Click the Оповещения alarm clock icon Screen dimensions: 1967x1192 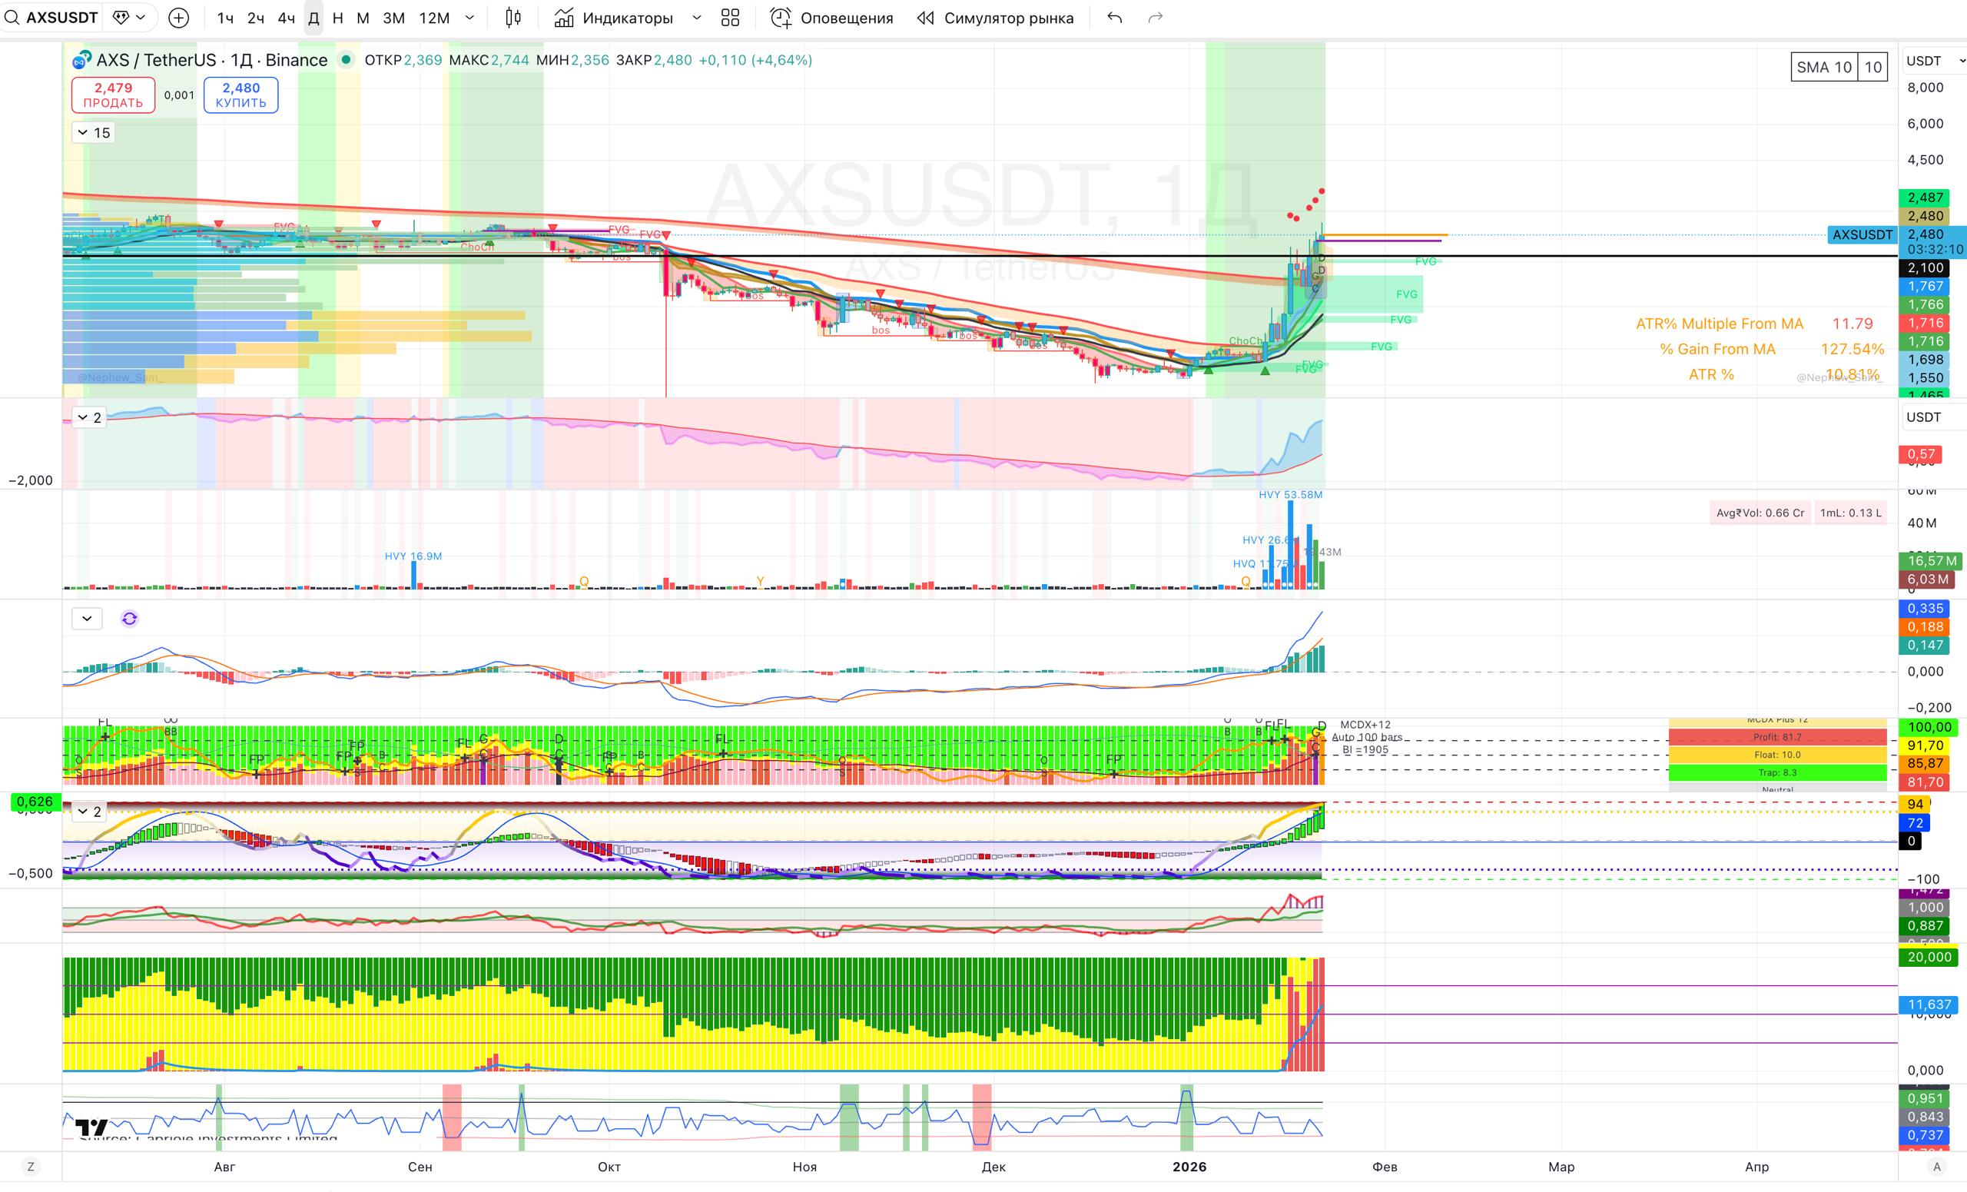tap(780, 18)
